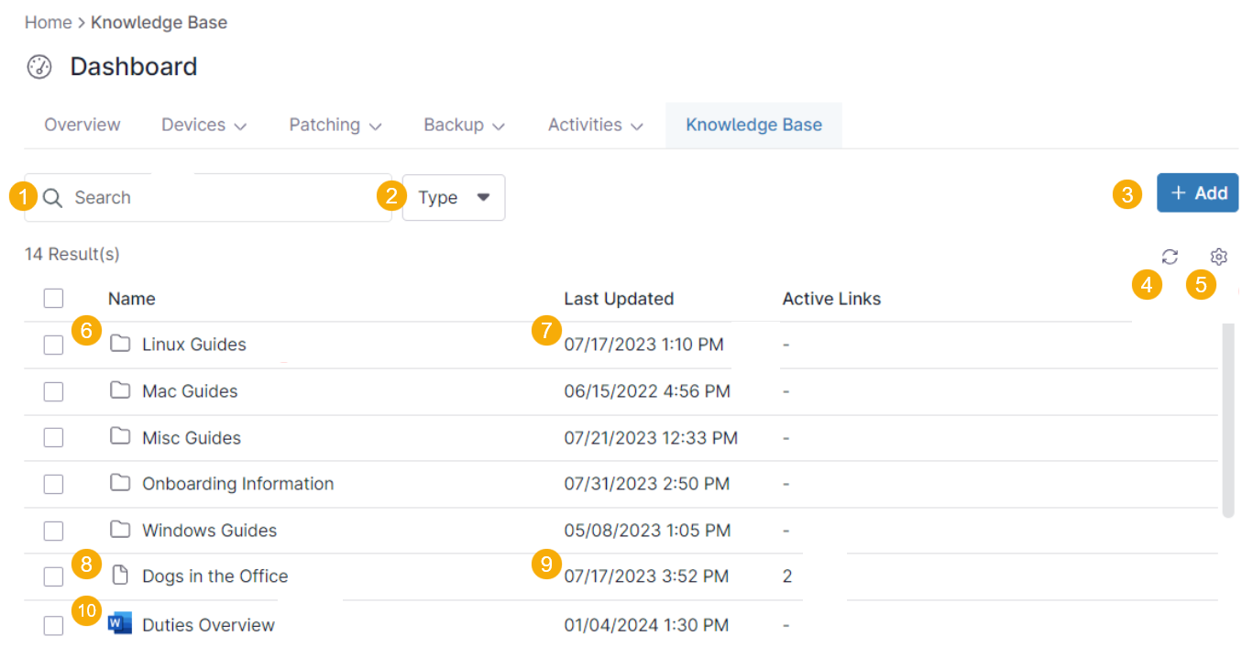
Task: Open table settings via the gear icon
Action: tap(1218, 258)
